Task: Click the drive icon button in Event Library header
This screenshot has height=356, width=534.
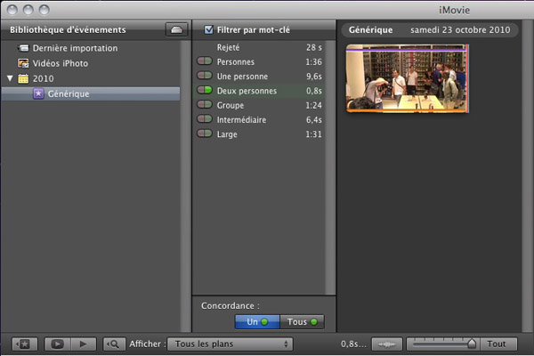Action: tap(176, 29)
